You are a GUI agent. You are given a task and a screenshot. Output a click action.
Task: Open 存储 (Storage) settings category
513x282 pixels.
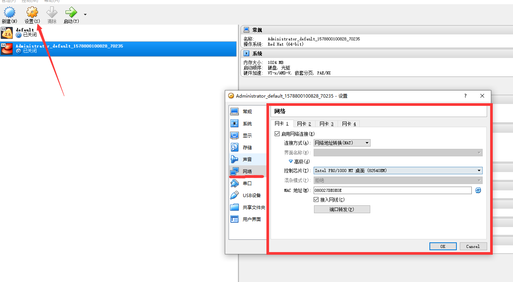pos(247,147)
